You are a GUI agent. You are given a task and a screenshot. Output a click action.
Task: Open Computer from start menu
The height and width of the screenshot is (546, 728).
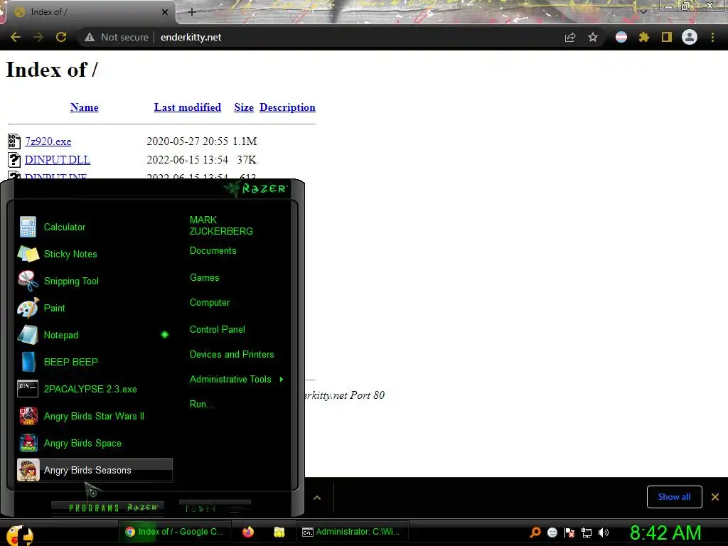pyautogui.click(x=210, y=303)
